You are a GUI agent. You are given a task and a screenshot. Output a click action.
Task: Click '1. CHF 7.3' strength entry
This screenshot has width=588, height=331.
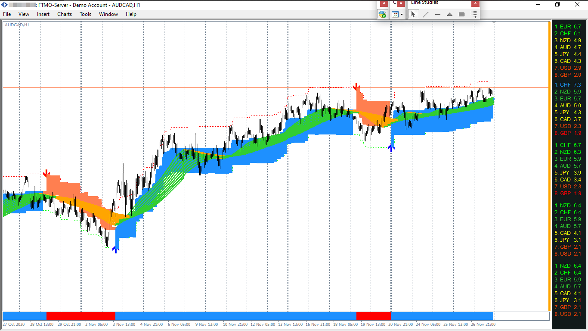(568, 85)
